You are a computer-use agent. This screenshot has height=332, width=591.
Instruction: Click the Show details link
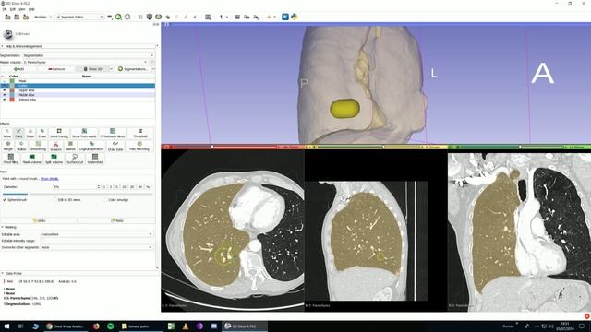coord(50,178)
